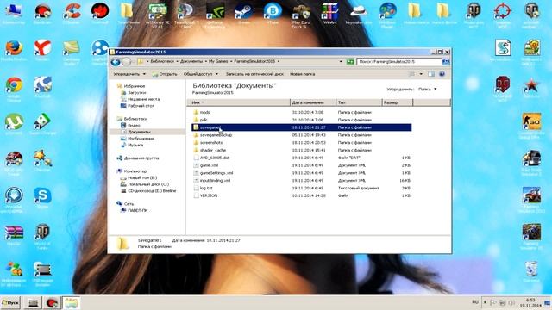Open the Папка arrange-by dropdown

click(428, 90)
